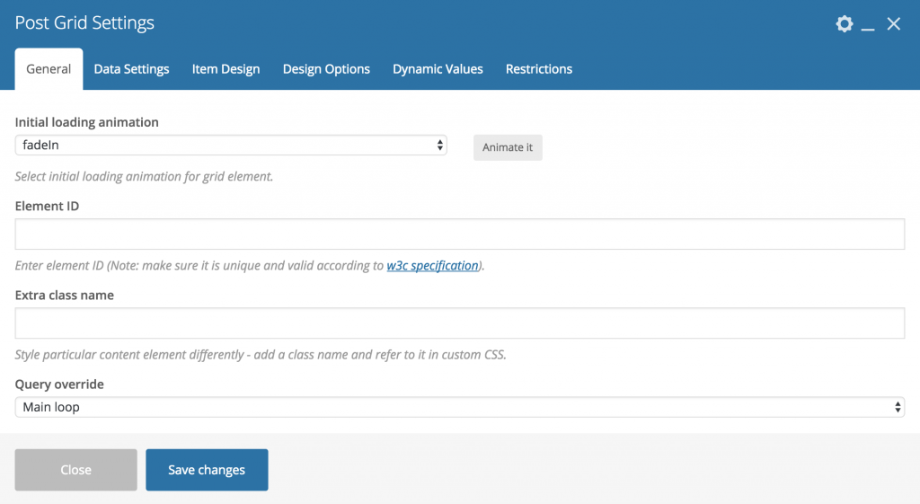The height and width of the screenshot is (504, 920).
Task: Close panel with the X icon
Action: pos(894,24)
